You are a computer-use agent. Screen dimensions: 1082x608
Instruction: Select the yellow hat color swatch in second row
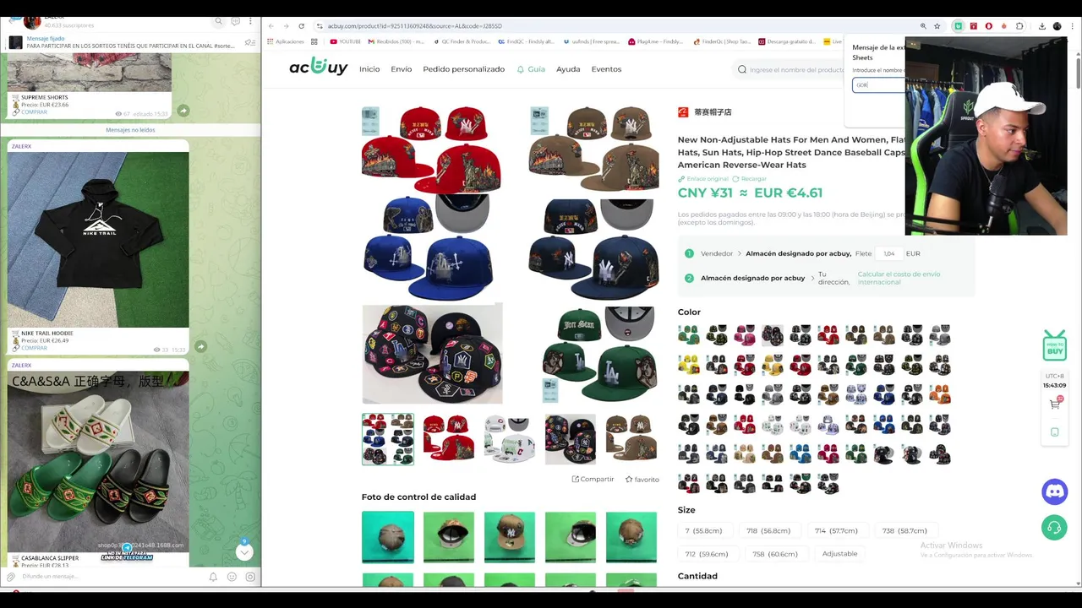pos(689,365)
